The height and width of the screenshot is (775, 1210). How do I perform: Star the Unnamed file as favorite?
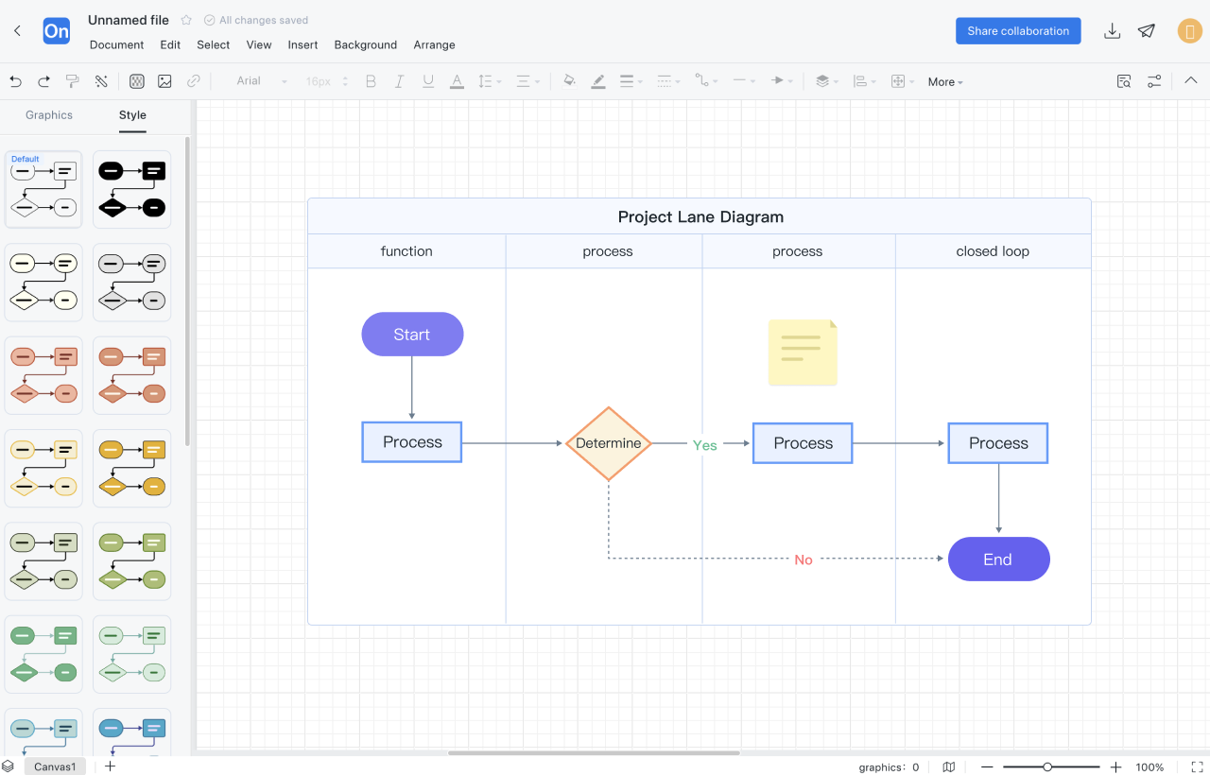186,20
